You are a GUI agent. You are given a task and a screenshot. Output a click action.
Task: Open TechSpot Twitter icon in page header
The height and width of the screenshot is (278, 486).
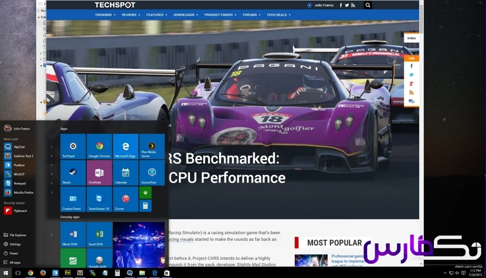point(347,5)
